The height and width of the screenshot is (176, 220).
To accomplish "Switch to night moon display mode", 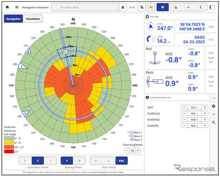I will click(x=201, y=7).
